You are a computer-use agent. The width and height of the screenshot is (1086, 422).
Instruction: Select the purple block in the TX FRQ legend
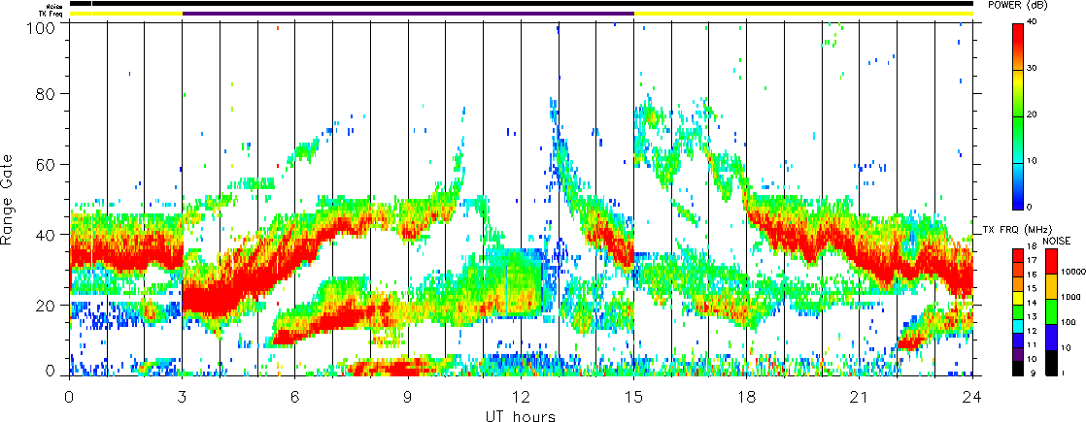coord(1017,355)
